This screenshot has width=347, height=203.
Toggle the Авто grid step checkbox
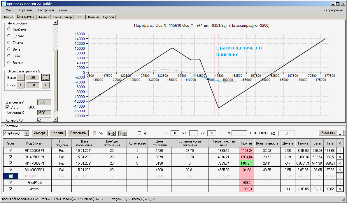point(7,107)
